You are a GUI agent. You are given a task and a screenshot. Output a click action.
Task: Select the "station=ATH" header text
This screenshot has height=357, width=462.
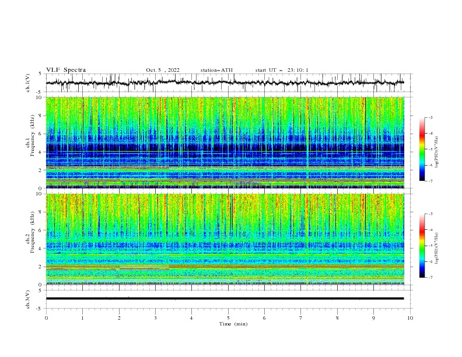pyautogui.click(x=216, y=70)
